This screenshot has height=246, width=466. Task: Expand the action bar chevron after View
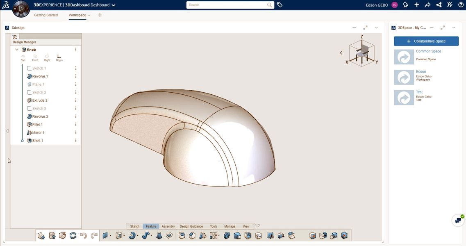pyautogui.click(x=258, y=225)
